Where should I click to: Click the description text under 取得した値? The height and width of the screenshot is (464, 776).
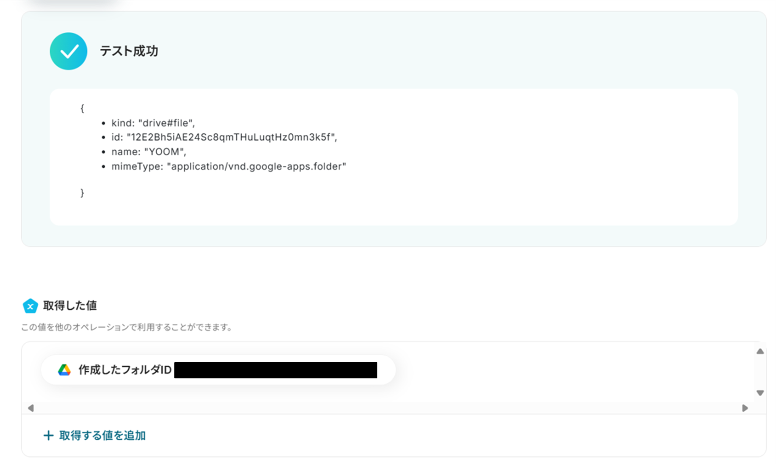tap(127, 327)
